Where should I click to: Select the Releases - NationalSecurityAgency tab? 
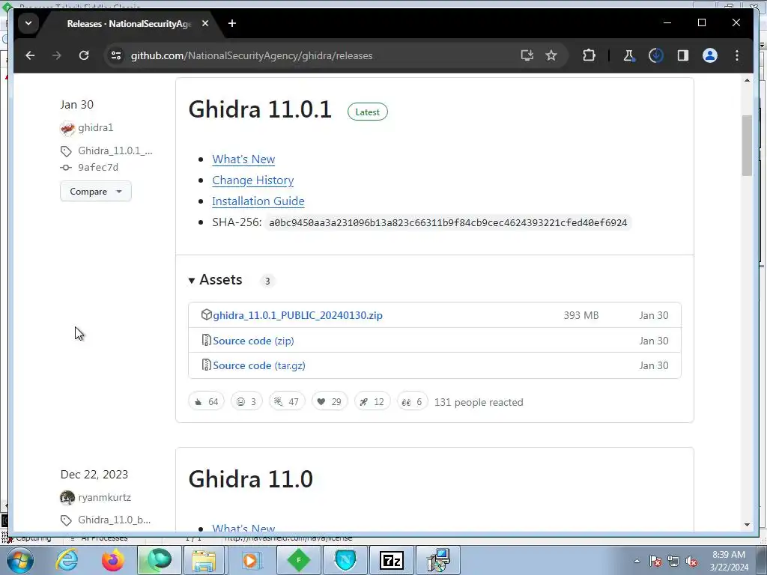click(x=128, y=23)
